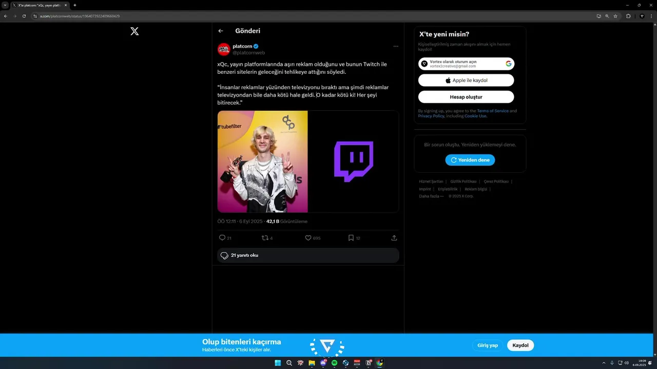This screenshot has width=657, height=369.
Task: Go back using the post header arrow
Action: [x=221, y=31]
